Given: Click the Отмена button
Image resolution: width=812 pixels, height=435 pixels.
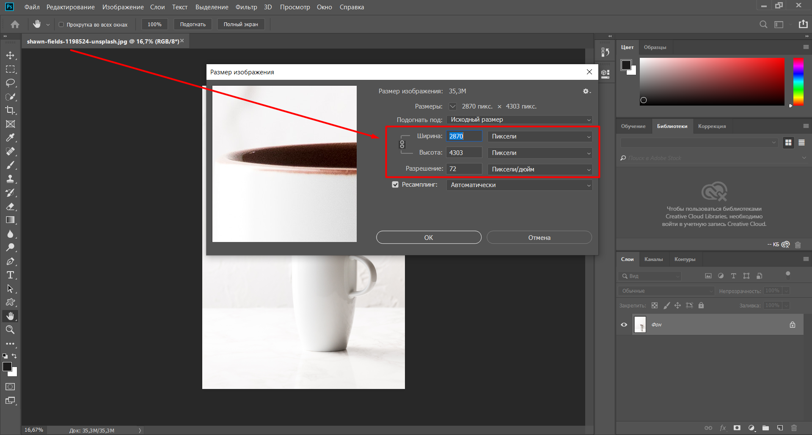Looking at the screenshot, I should 539,237.
